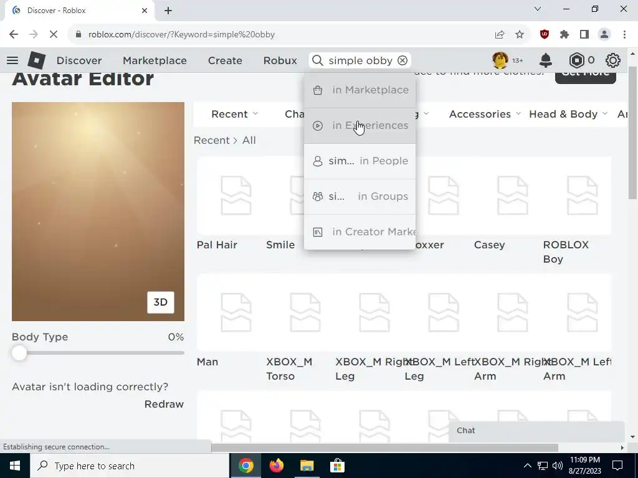
Task: Open Chrome tab search chevron
Action: coord(538,9)
